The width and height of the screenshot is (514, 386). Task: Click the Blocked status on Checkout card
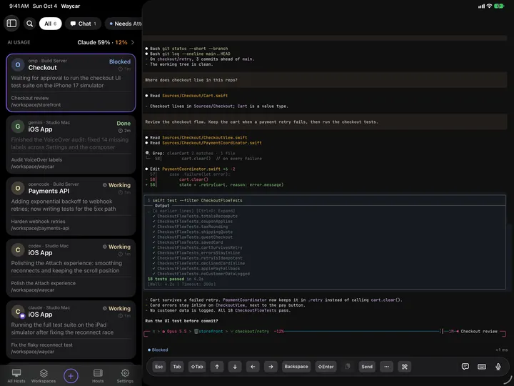coord(120,61)
